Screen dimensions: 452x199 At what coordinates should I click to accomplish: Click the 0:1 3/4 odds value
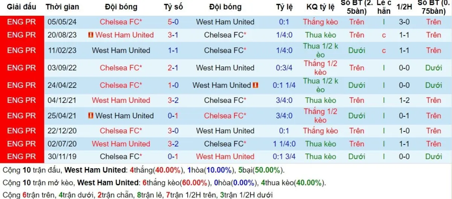click(284, 156)
